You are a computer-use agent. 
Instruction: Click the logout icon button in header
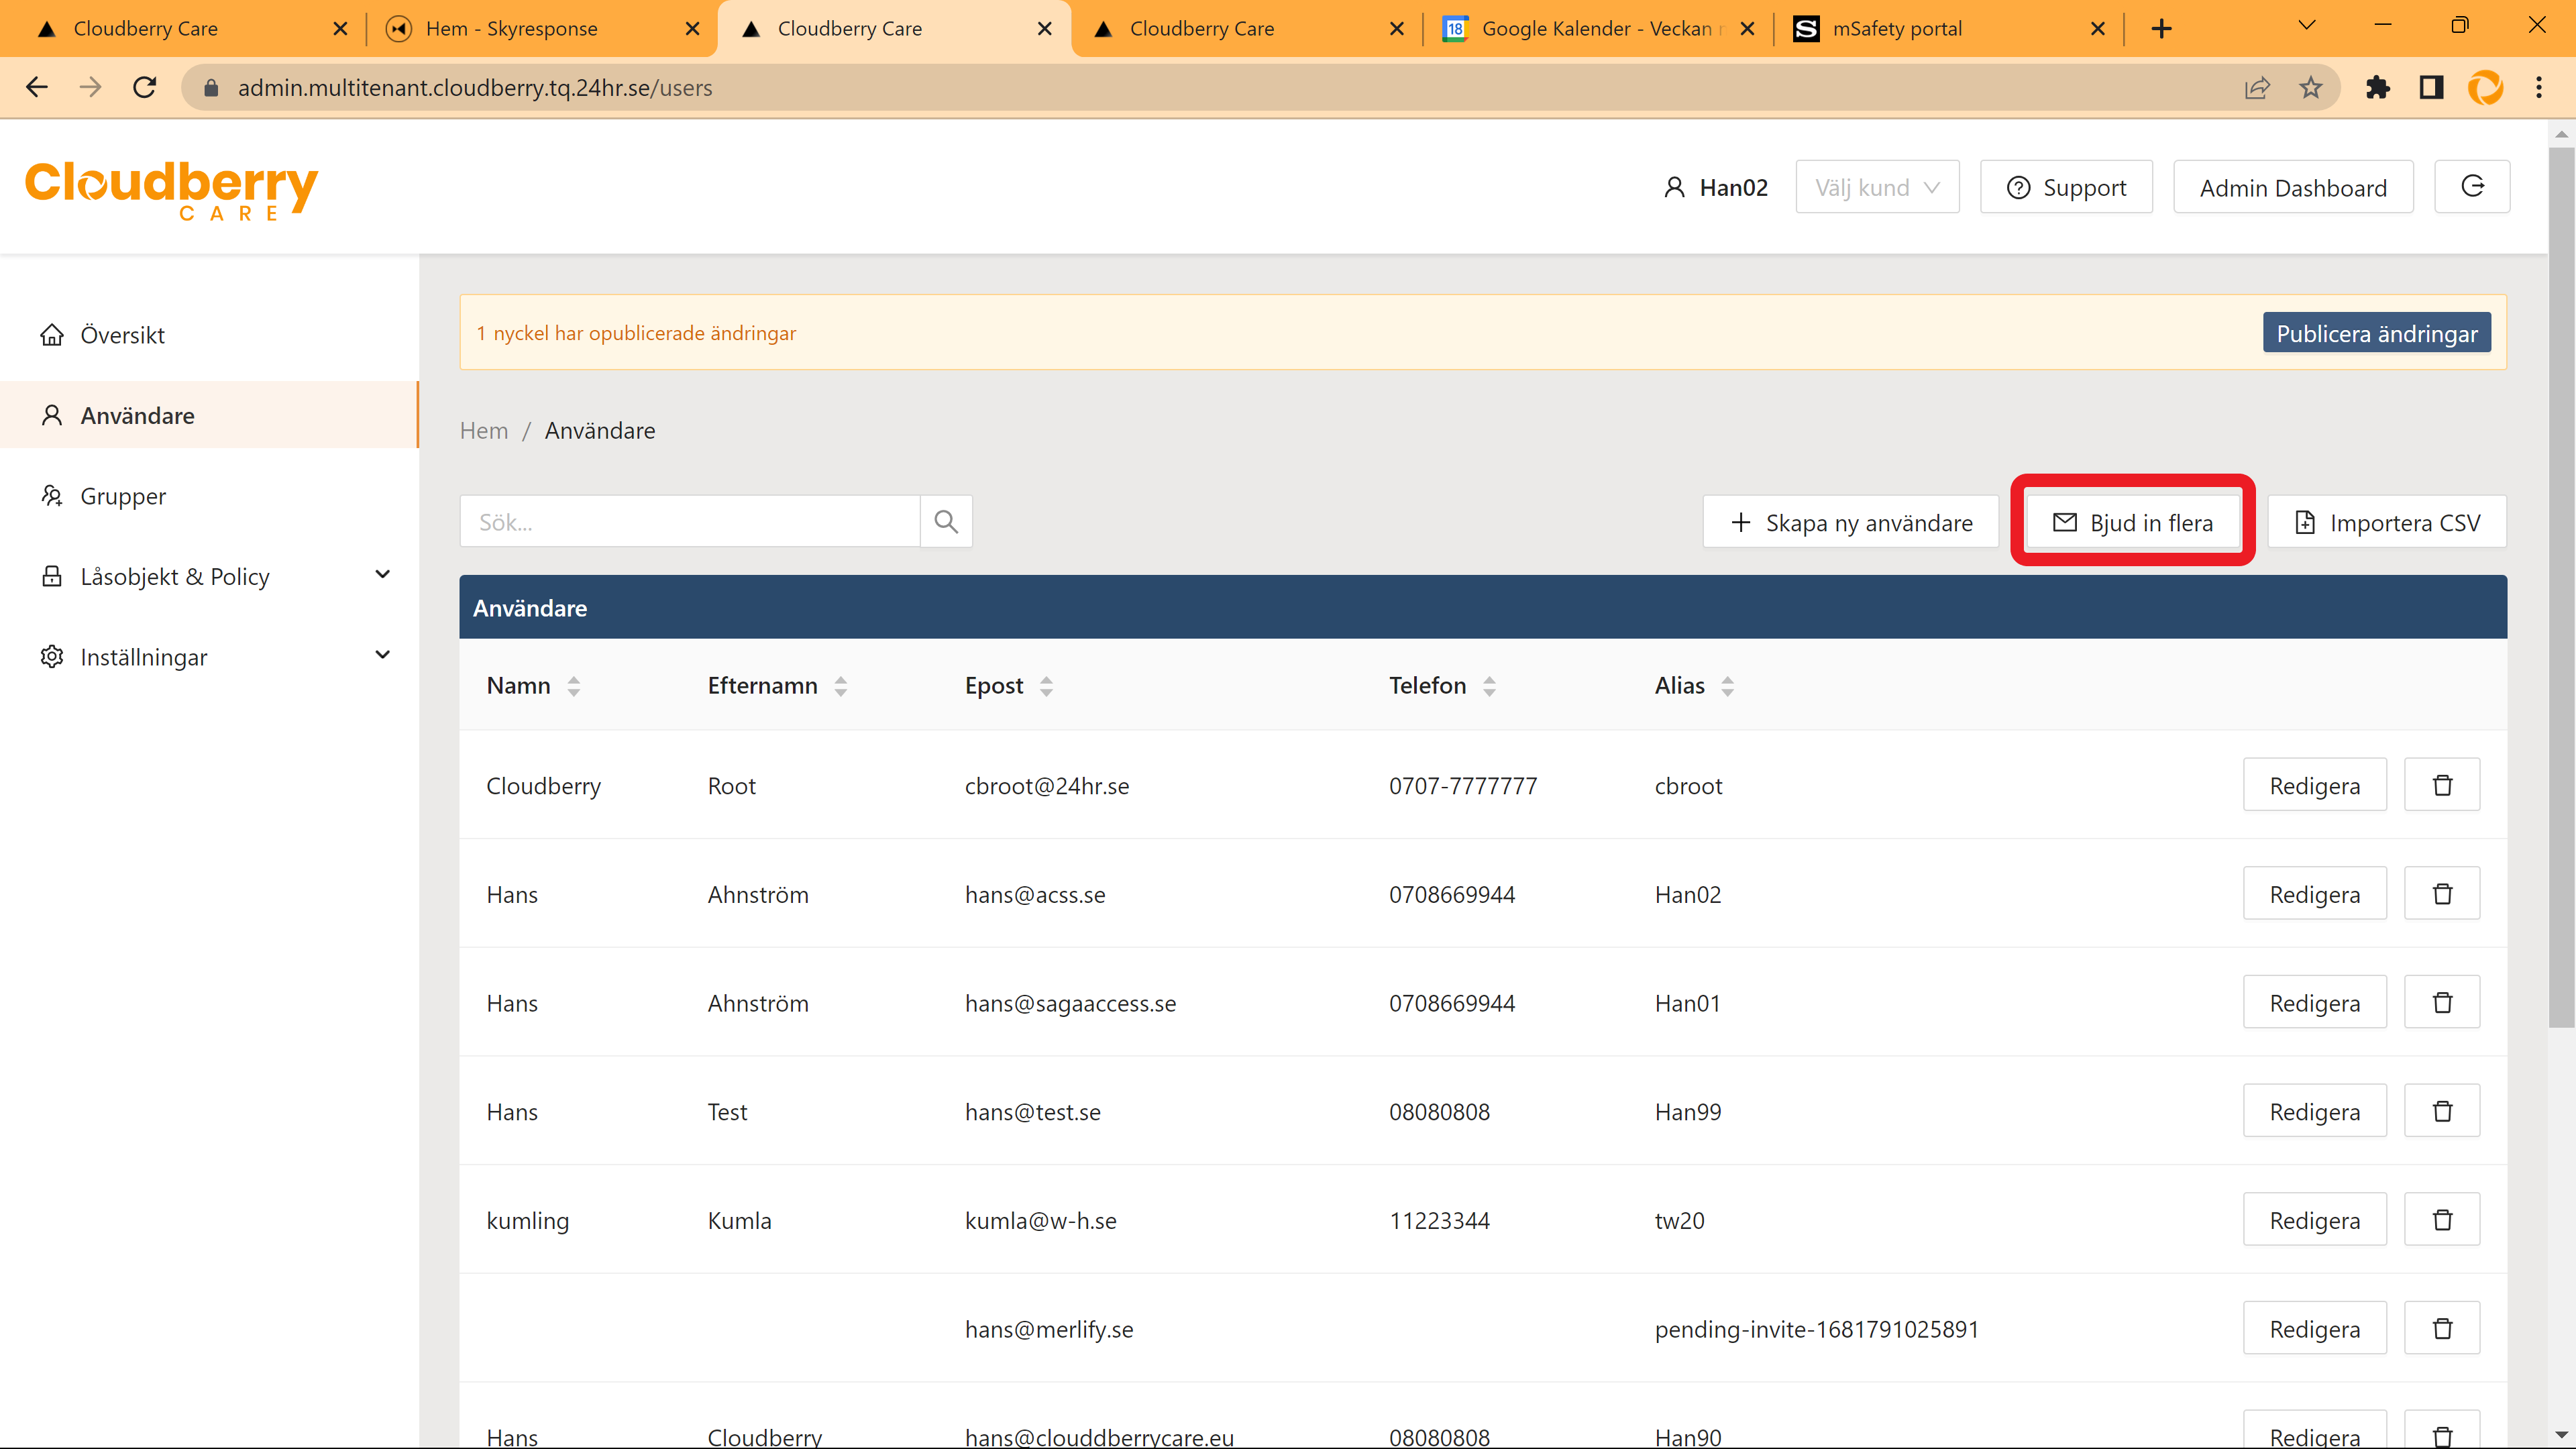(x=2472, y=187)
